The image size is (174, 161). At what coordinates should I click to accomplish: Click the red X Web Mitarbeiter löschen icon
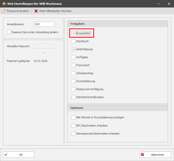coord(36,11)
